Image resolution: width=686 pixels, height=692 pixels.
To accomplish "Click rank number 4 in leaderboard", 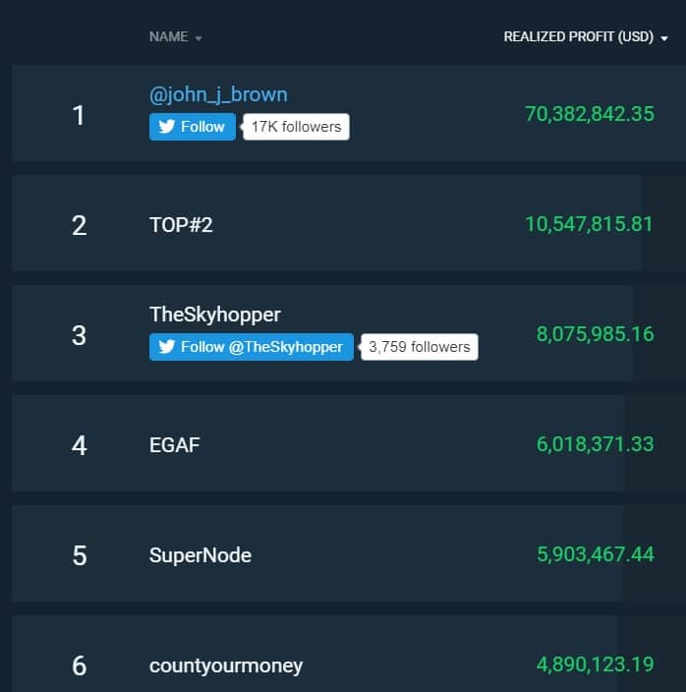I will [80, 445].
